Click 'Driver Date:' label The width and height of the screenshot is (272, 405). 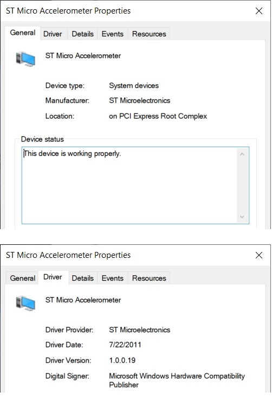pyautogui.click(x=64, y=345)
